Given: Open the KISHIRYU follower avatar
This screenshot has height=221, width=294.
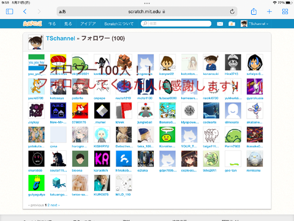Looking at the screenshot, I should tap(102, 134).
